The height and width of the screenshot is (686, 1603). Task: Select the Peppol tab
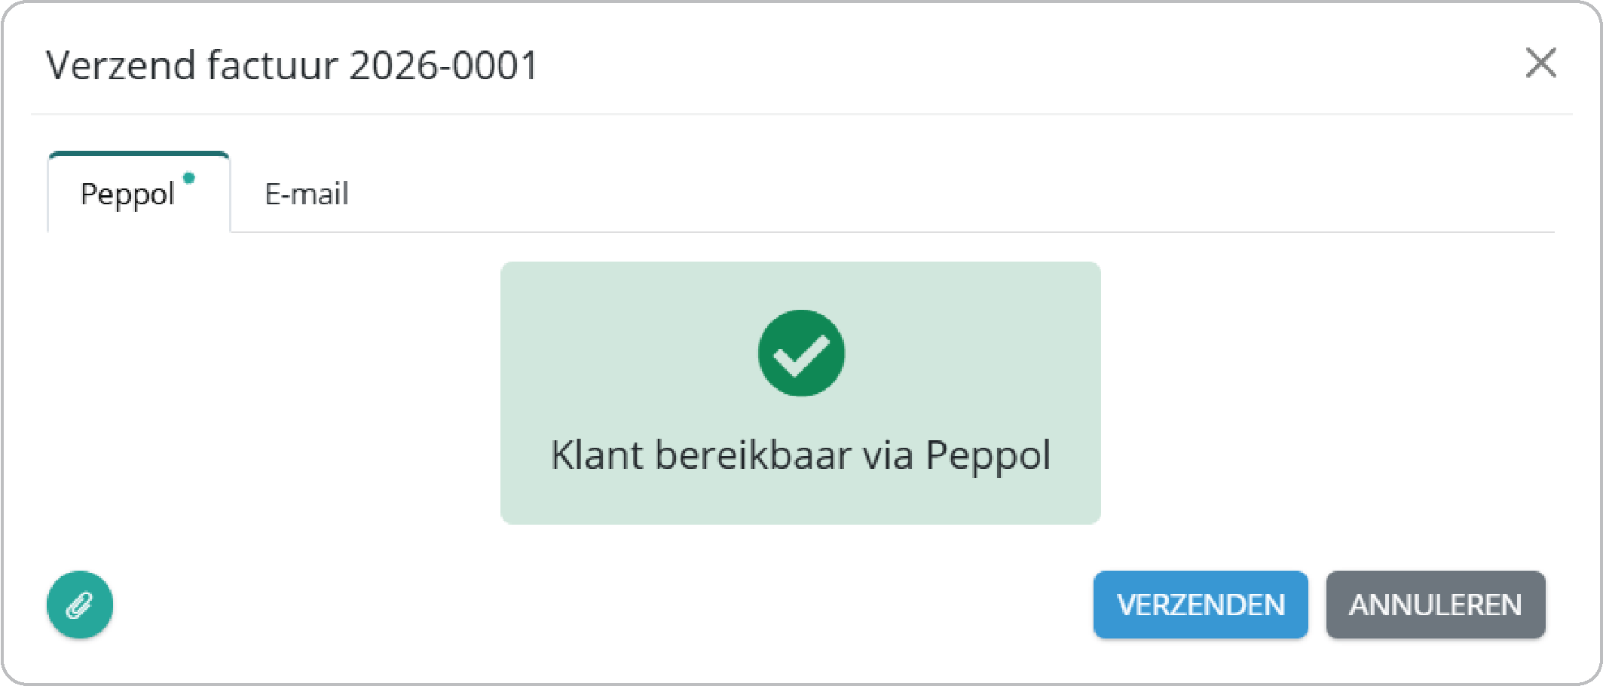point(128,194)
